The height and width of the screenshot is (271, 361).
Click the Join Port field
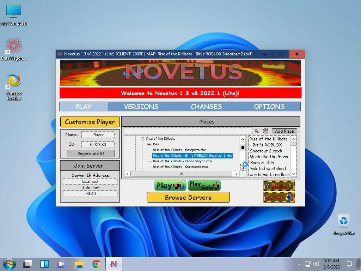[x=90, y=194]
